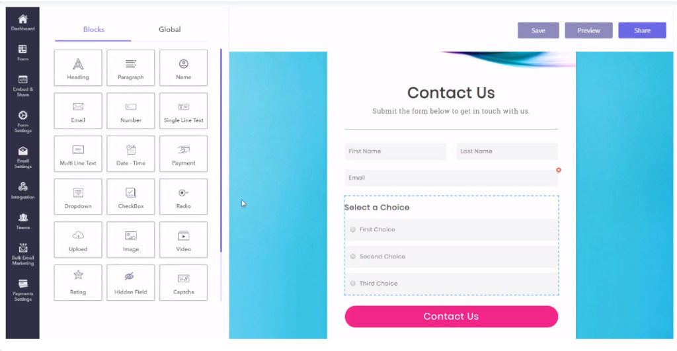Open the Dashboard home icon
The height and width of the screenshot is (351, 677).
[22, 19]
